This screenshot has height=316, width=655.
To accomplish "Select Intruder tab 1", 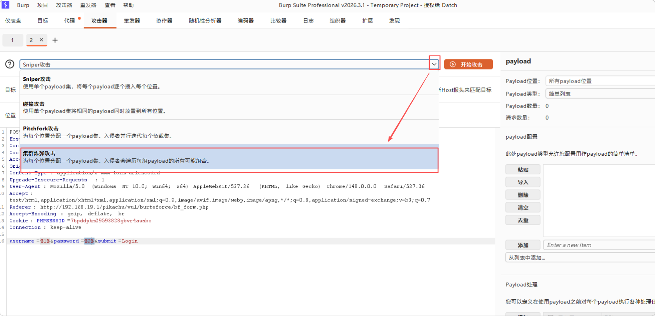I will 12,40.
